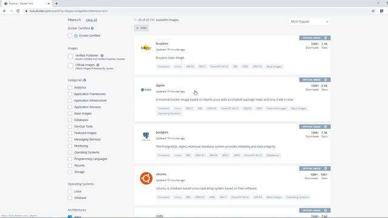The height and width of the screenshot is (218, 388).
Task: Click Clear All filters link
Action: (x=92, y=20)
